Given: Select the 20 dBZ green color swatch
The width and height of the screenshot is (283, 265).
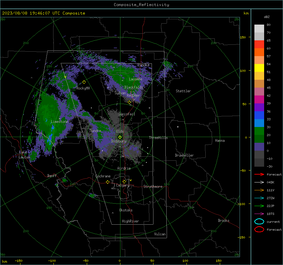Looking at the screenshot, I should pyautogui.click(x=259, y=131).
